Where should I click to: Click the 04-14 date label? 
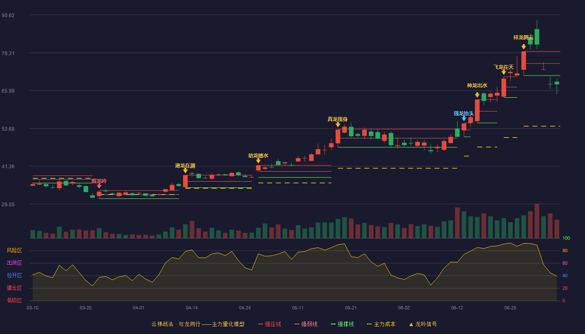192,308
